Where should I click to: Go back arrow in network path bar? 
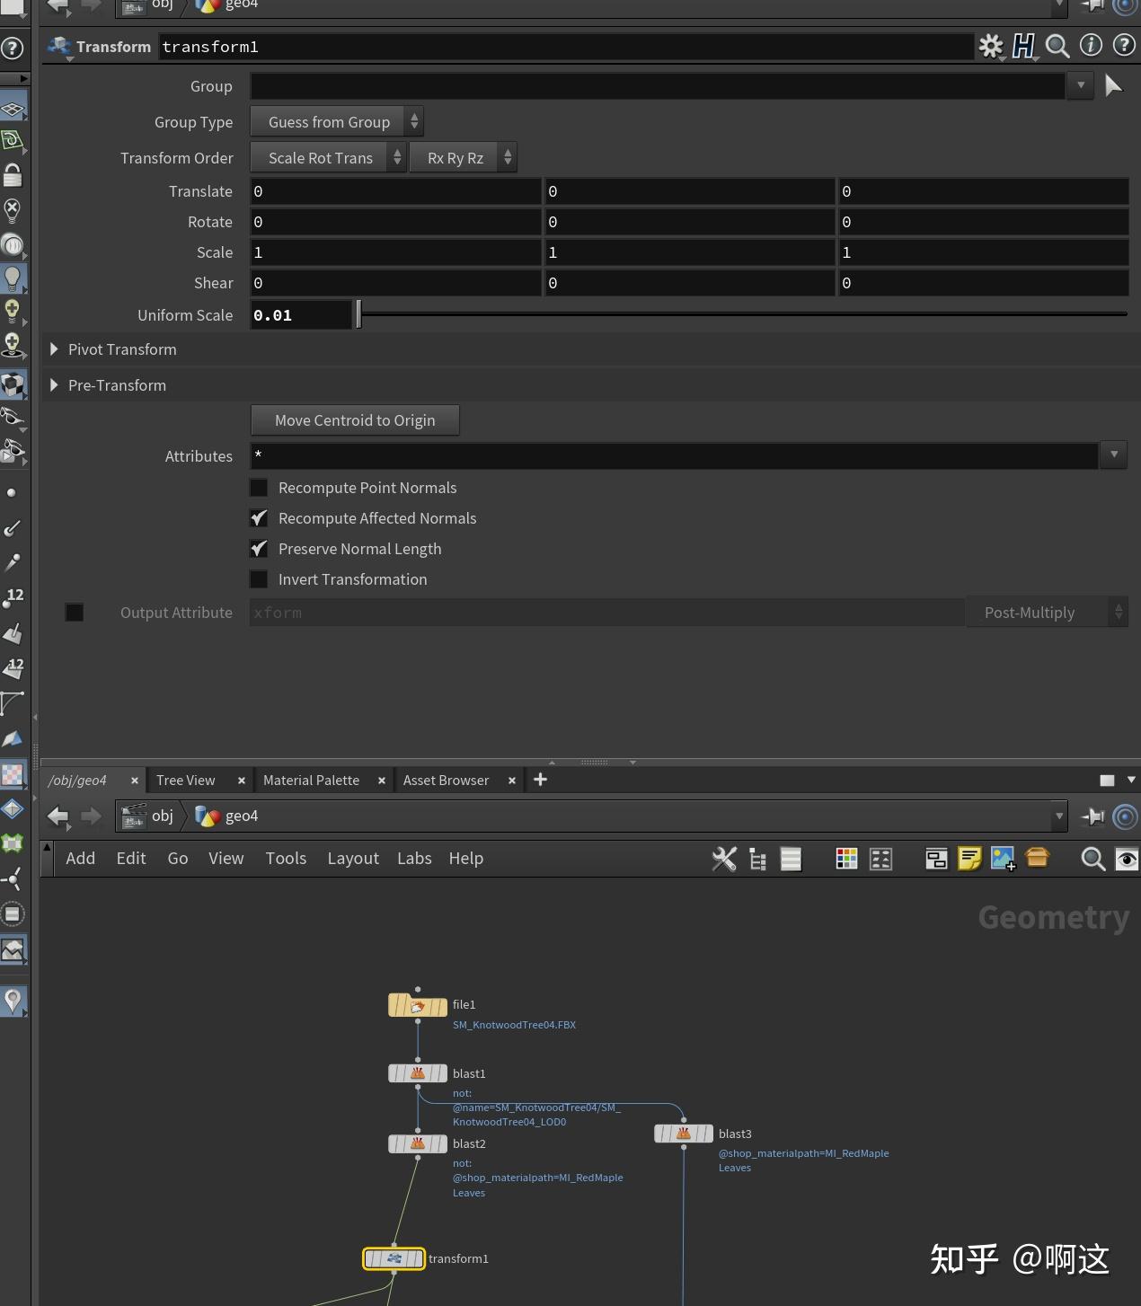(x=57, y=816)
